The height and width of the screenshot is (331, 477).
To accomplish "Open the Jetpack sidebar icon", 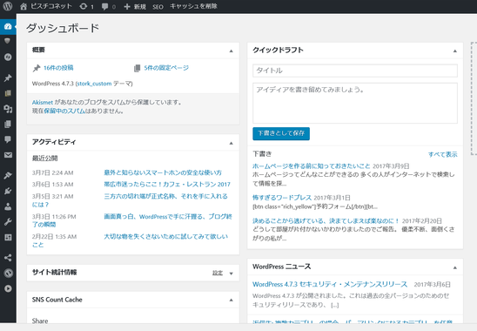I will tap(8, 57).
